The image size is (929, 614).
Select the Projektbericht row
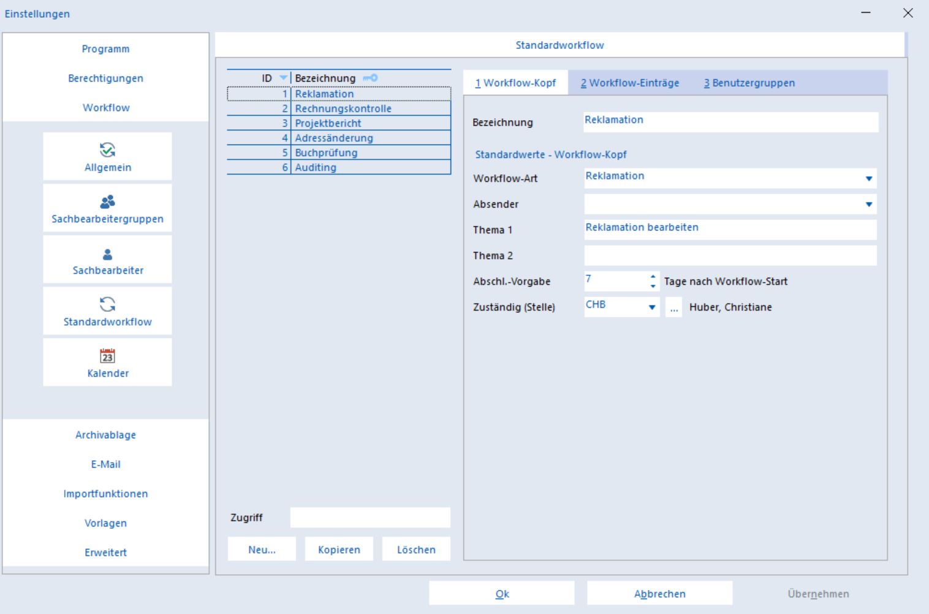click(339, 123)
